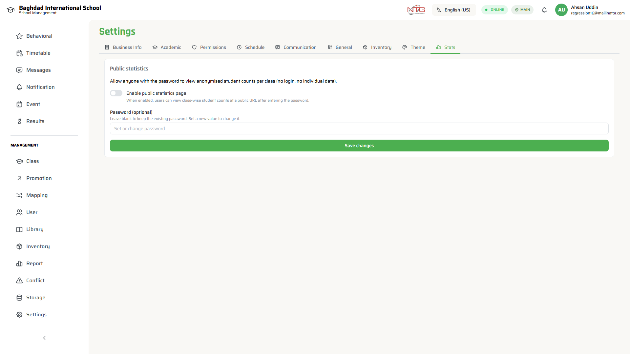Screen dimensions: 630x354
Task: Open the Ahsan Uddin profile name
Action: point(584,7)
